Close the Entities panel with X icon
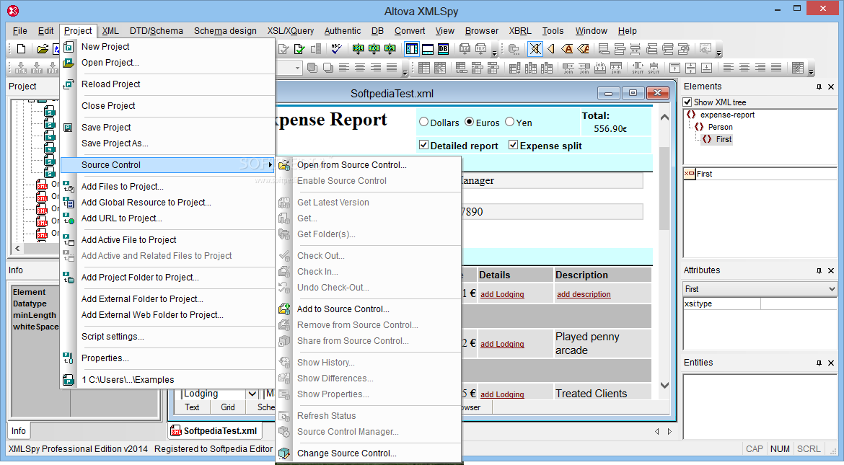This screenshot has height=465, width=844. pos(831,363)
